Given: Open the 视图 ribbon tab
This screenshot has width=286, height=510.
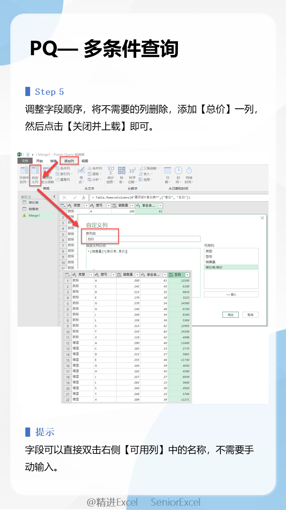Looking at the screenshot, I should click(x=85, y=161).
